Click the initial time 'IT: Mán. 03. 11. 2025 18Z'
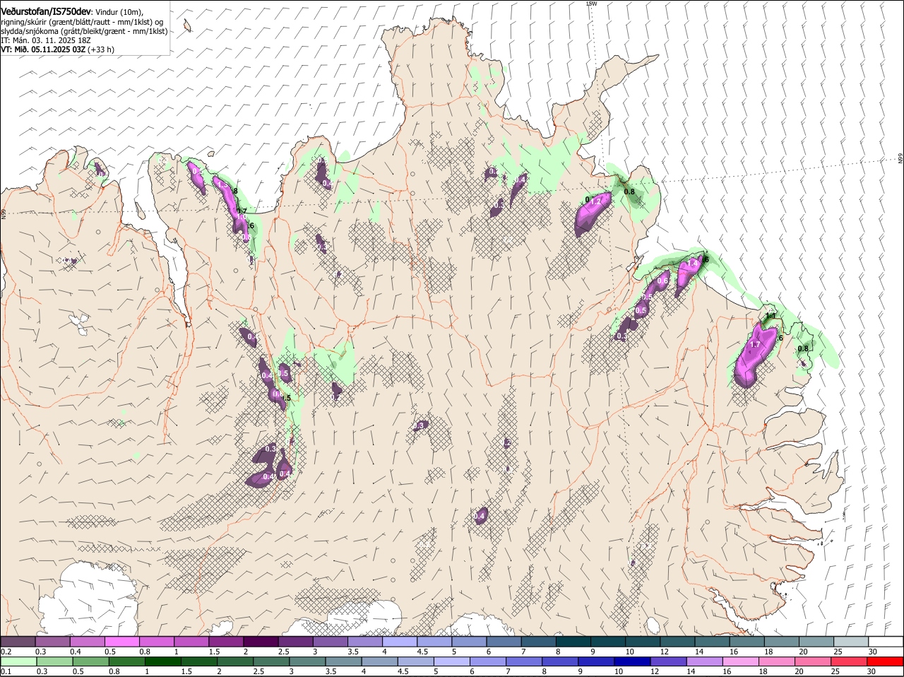The height and width of the screenshot is (677, 904). click(46, 40)
